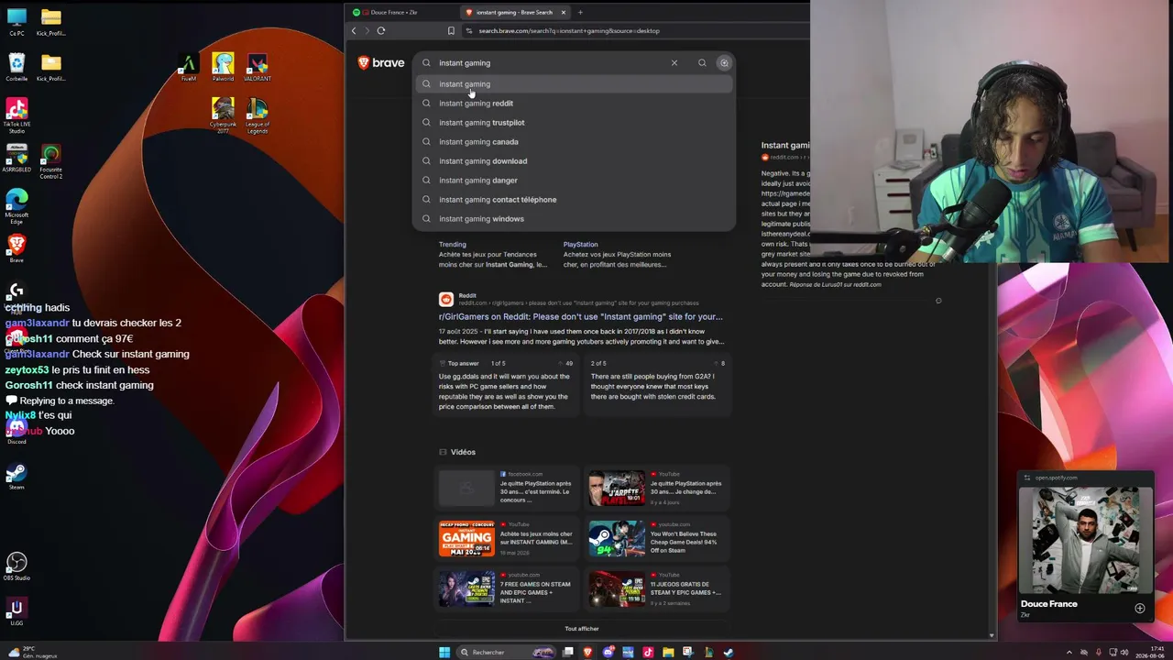The width and height of the screenshot is (1173, 660).
Task: Choose suggestion "instant gaming contact téléphone"
Action: pyautogui.click(x=575, y=200)
